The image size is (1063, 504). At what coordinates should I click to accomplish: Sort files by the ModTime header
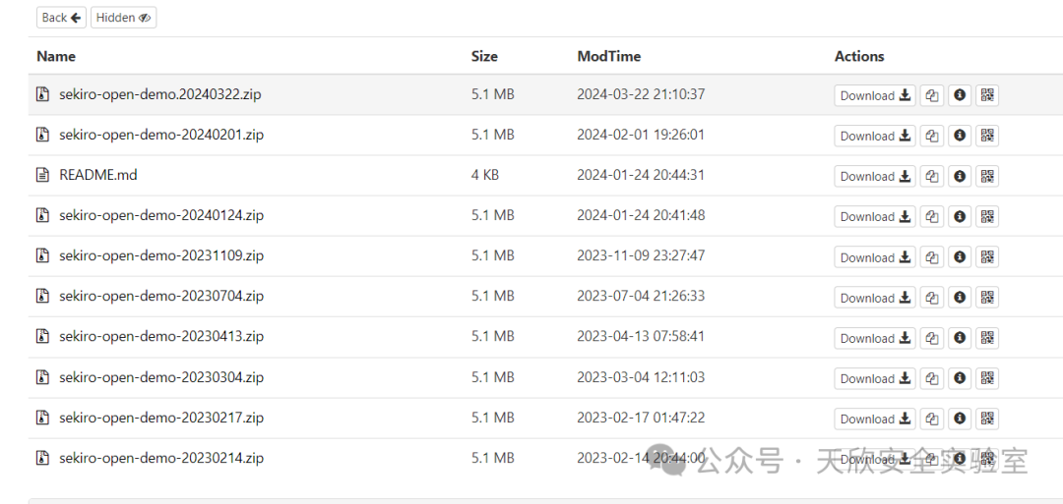(609, 56)
